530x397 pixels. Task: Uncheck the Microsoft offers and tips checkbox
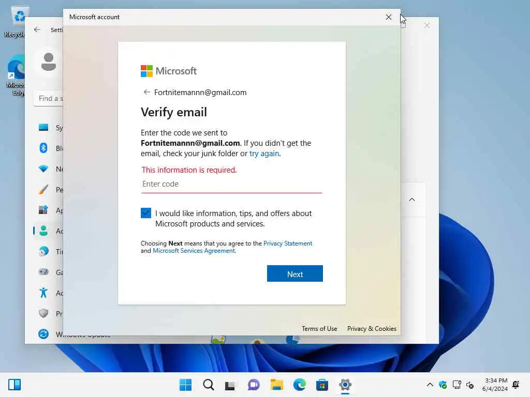pyautogui.click(x=145, y=213)
